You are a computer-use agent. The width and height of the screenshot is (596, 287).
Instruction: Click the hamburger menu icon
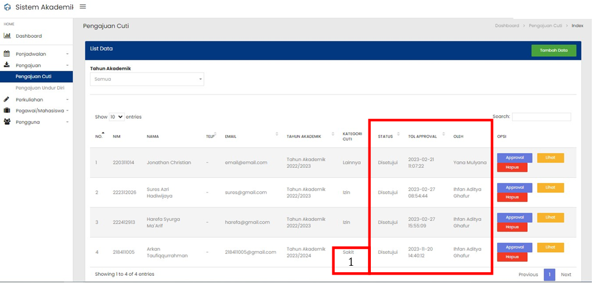tap(82, 6)
